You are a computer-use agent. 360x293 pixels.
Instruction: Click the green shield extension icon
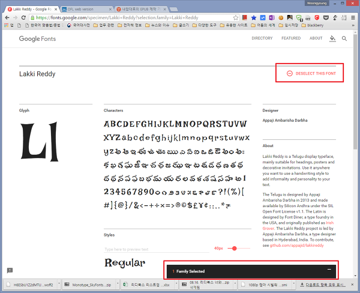299,17
